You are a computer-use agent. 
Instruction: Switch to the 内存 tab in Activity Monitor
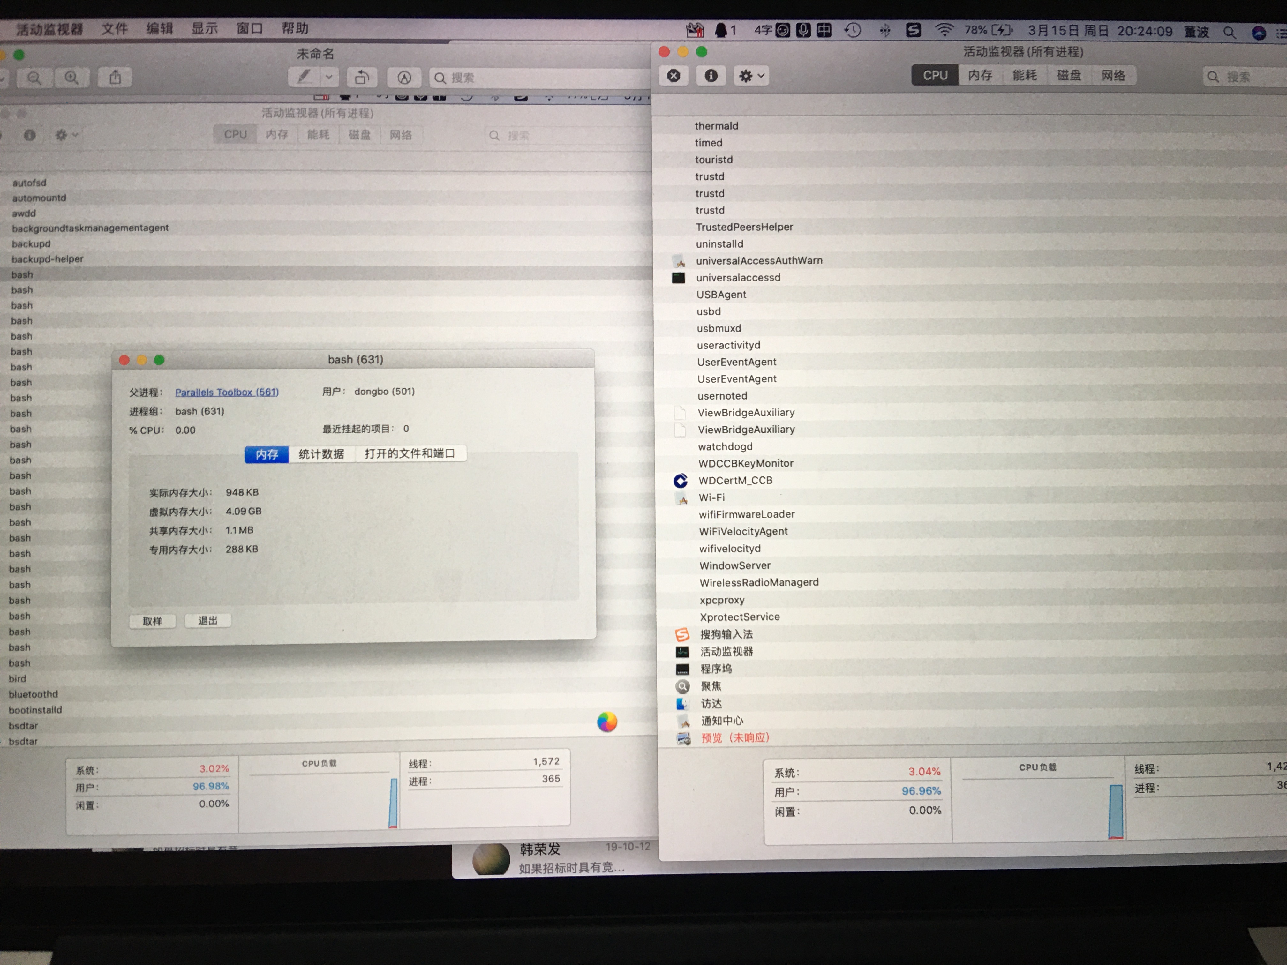pyautogui.click(x=980, y=76)
